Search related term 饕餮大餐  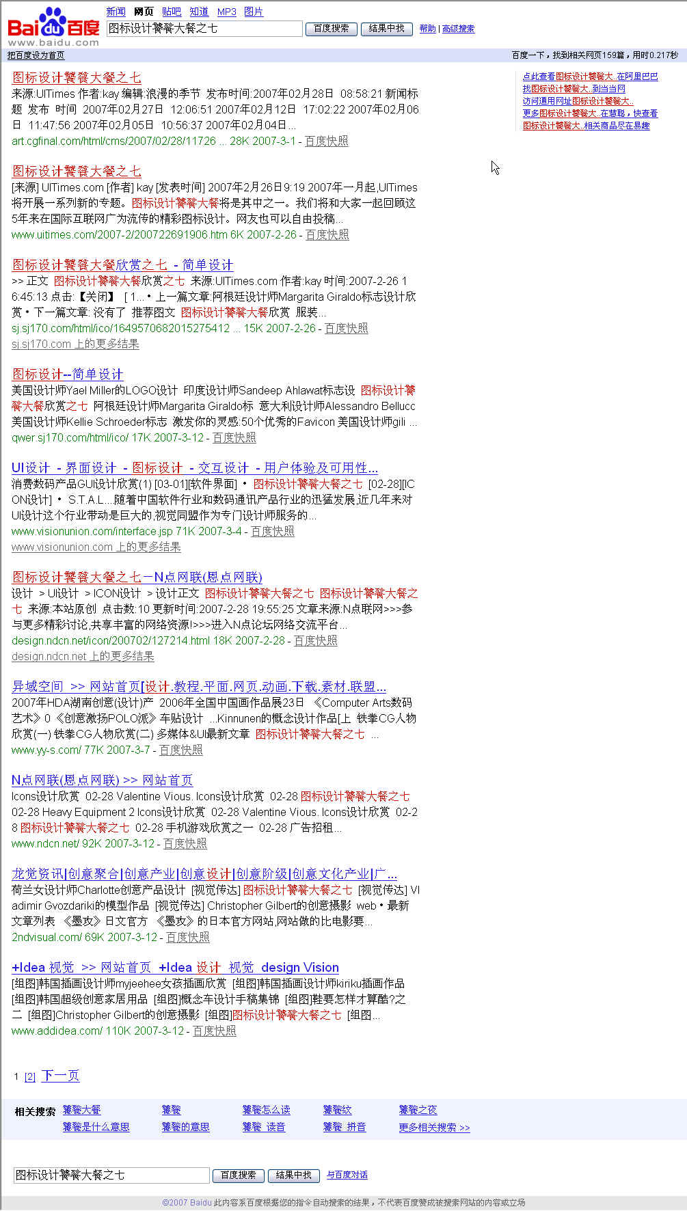pos(81,1110)
